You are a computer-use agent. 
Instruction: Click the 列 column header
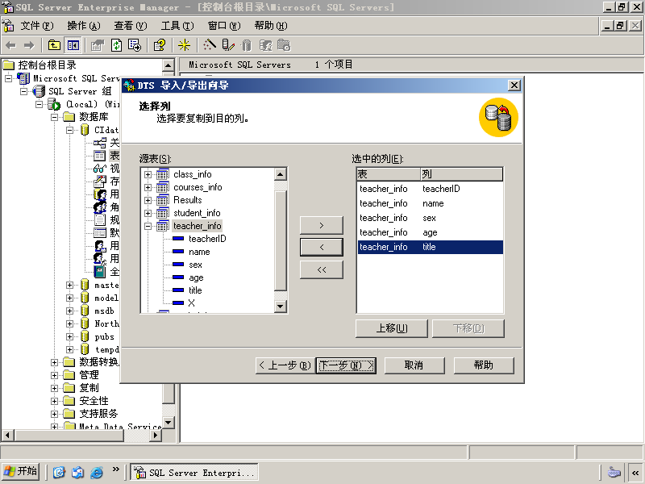tap(461, 174)
